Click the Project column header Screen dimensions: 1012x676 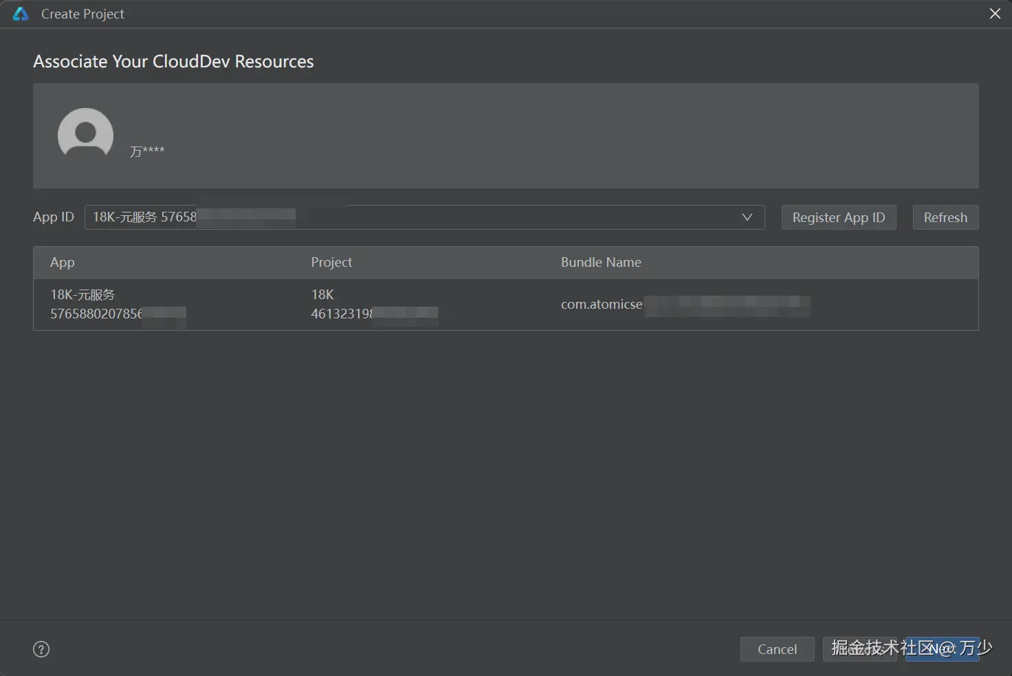[x=331, y=262]
